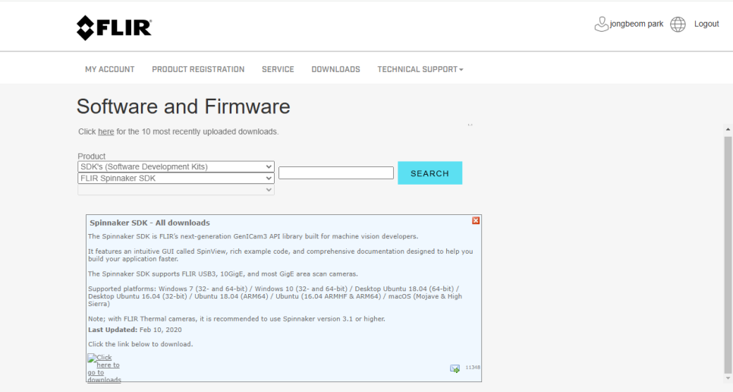Click the 'Product' label
Screen dimensions: 733x392
[x=92, y=156]
